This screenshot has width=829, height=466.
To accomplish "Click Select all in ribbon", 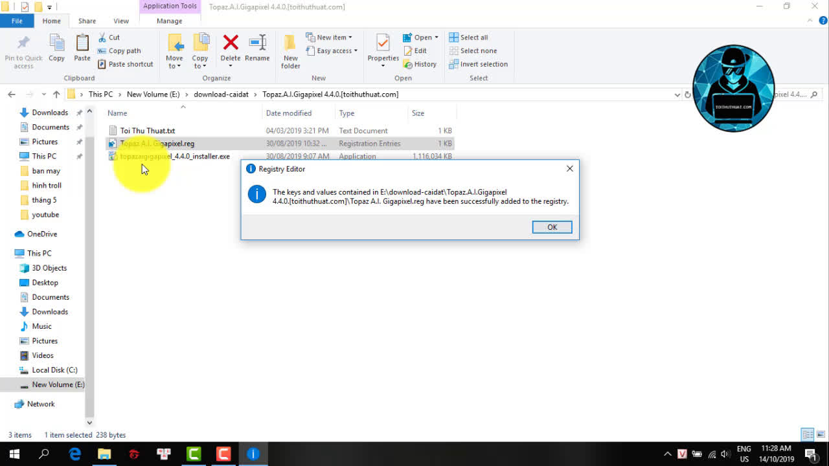I will (473, 38).
